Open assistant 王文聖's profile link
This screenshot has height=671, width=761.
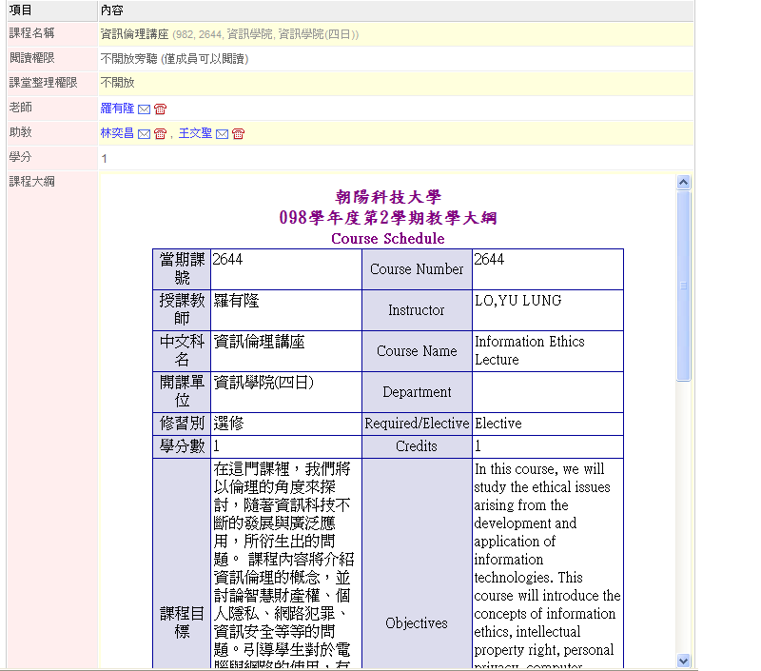coord(195,133)
